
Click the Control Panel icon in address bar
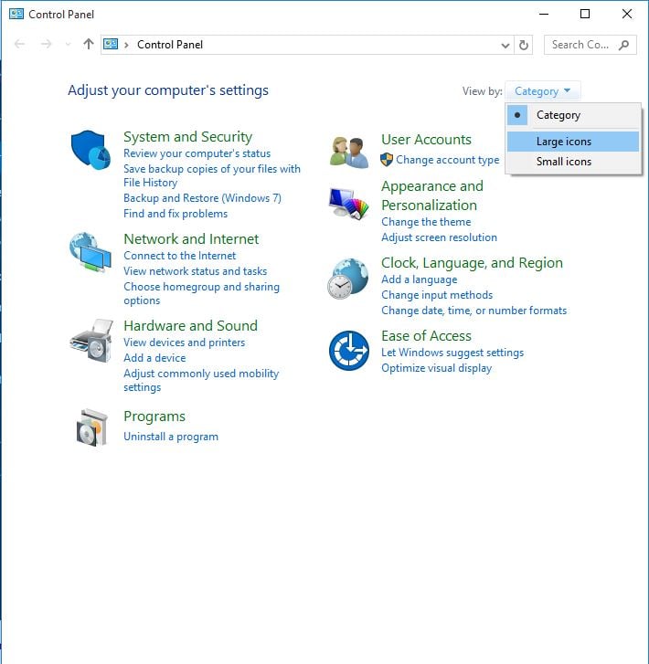tap(111, 44)
